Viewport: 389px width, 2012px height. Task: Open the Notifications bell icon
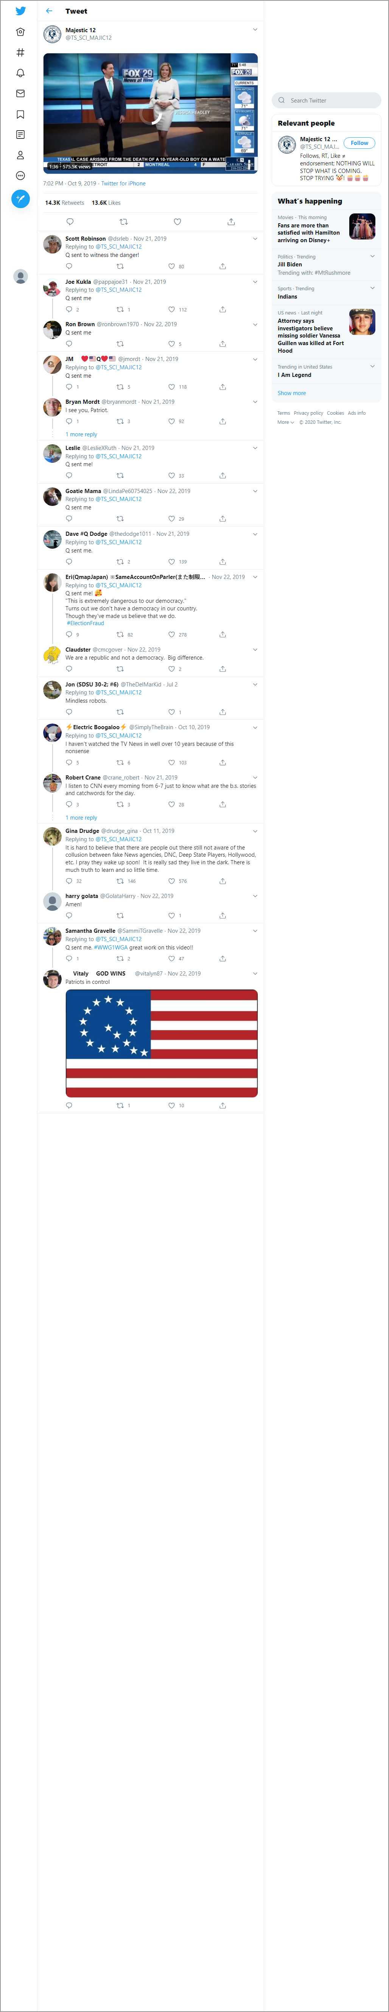[20, 73]
